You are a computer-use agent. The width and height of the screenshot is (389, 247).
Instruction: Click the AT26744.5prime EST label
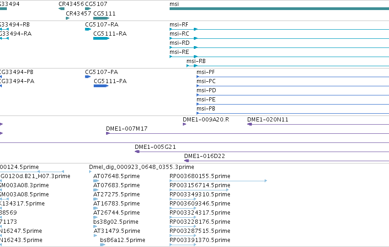pos(117,213)
